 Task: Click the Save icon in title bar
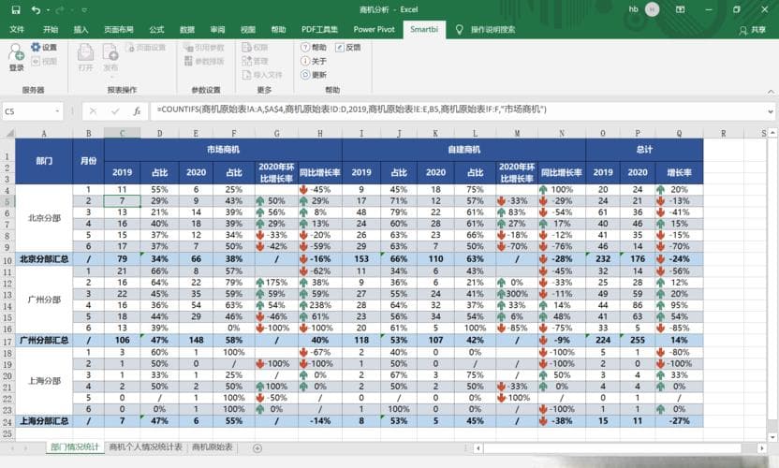click(x=16, y=10)
